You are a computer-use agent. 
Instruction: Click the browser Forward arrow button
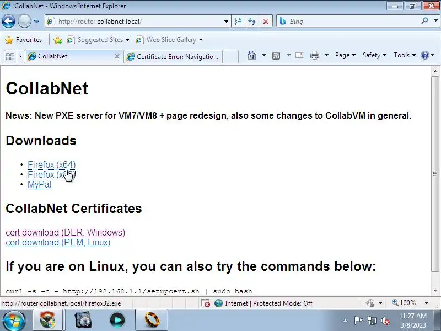click(24, 21)
